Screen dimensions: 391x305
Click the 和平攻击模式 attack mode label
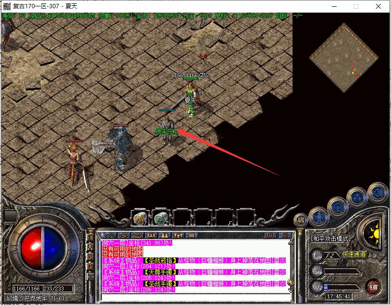coord(331,239)
